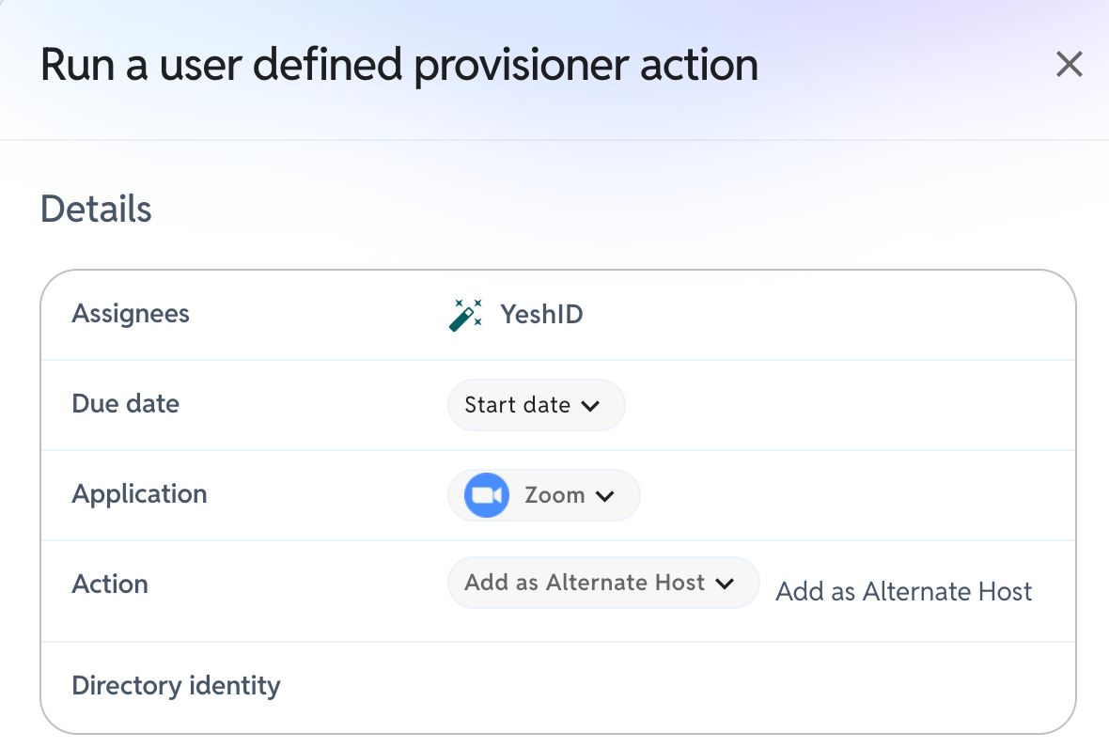Viewport: 1109px width, 748px height.
Task: Click the Application row label
Action: tap(139, 494)
